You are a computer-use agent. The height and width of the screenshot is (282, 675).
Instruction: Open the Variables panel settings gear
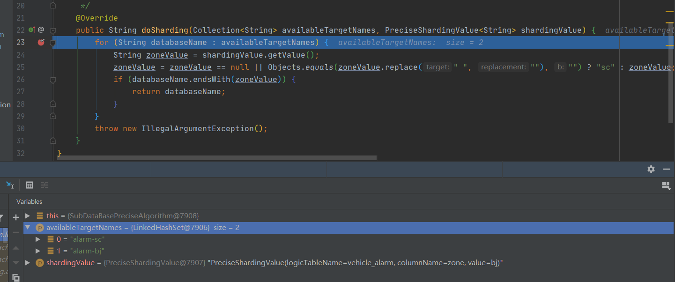pos(651,169)
